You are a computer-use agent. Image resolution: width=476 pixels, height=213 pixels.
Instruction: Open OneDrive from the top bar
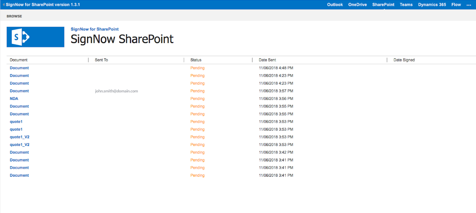[x=358, y=4]
